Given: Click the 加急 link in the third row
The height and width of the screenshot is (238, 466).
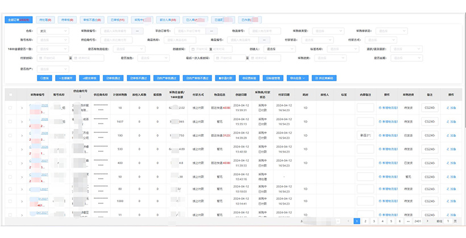Looking at the screenshot, I should (451, 136).
